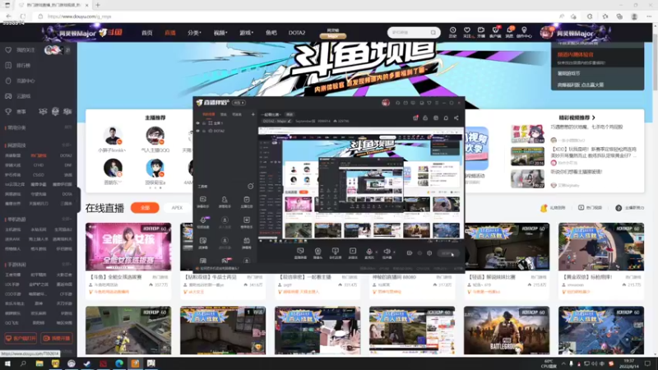Open the toolbox refresh circle icon
The image size is (658, 370).
point(251,186)
